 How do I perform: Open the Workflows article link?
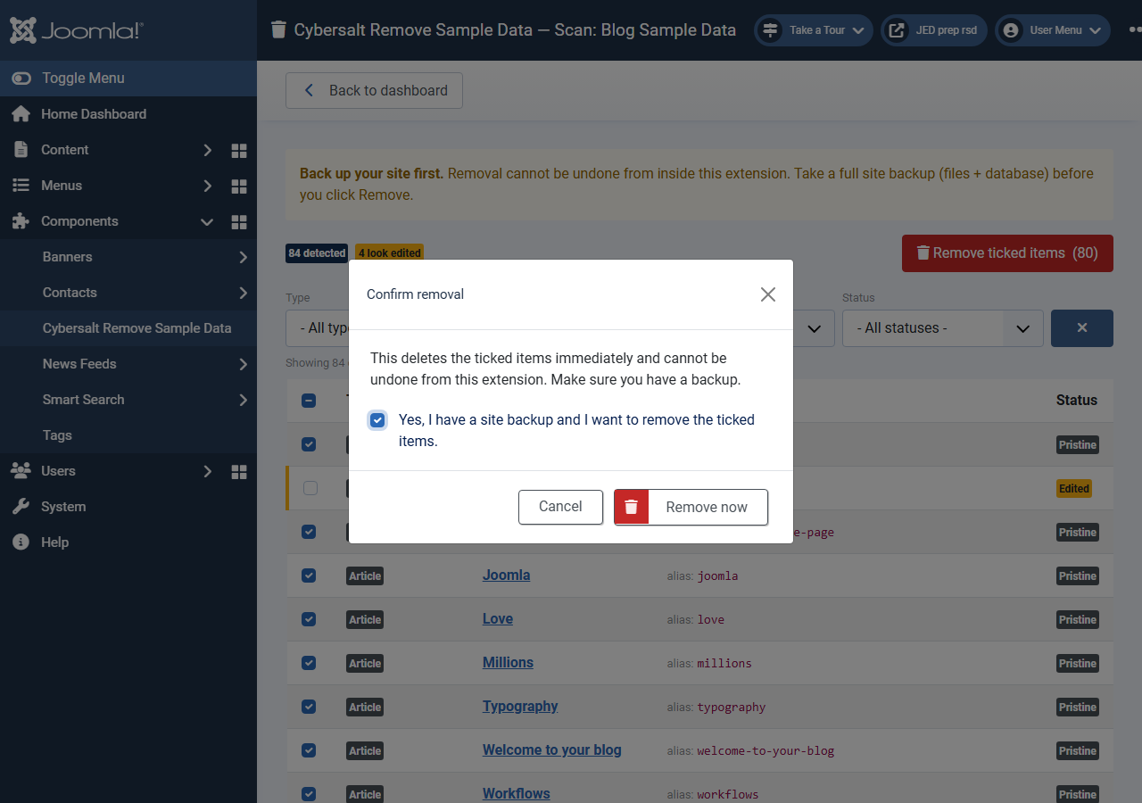pyautogui.click(x=517, y=794)
